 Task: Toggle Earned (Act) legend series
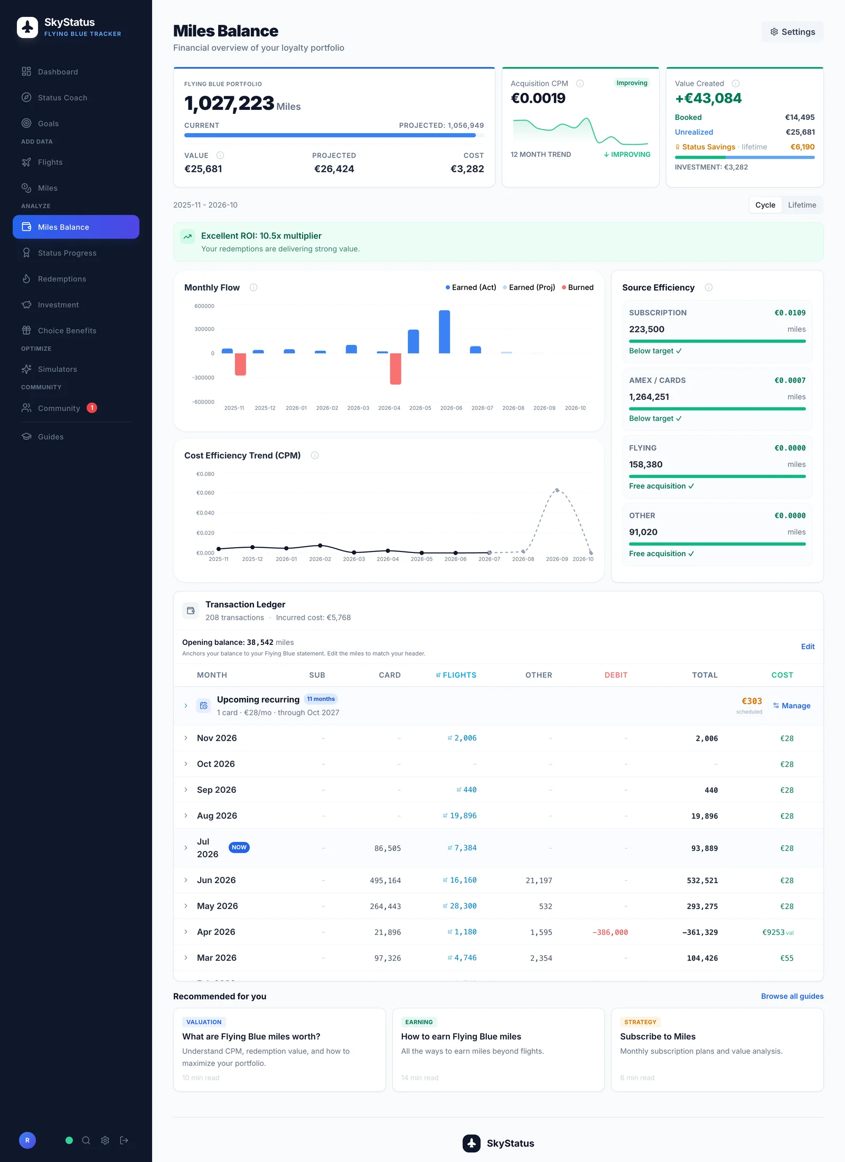click(471, 287)
